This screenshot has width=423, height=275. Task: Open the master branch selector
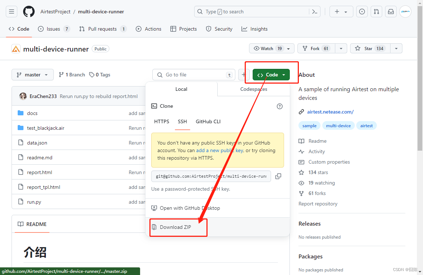click(x=32, y=75)
